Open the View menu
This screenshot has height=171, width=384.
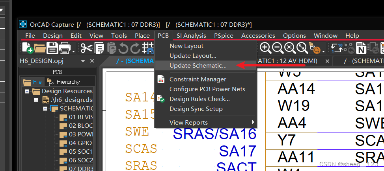tap(96, 36)
